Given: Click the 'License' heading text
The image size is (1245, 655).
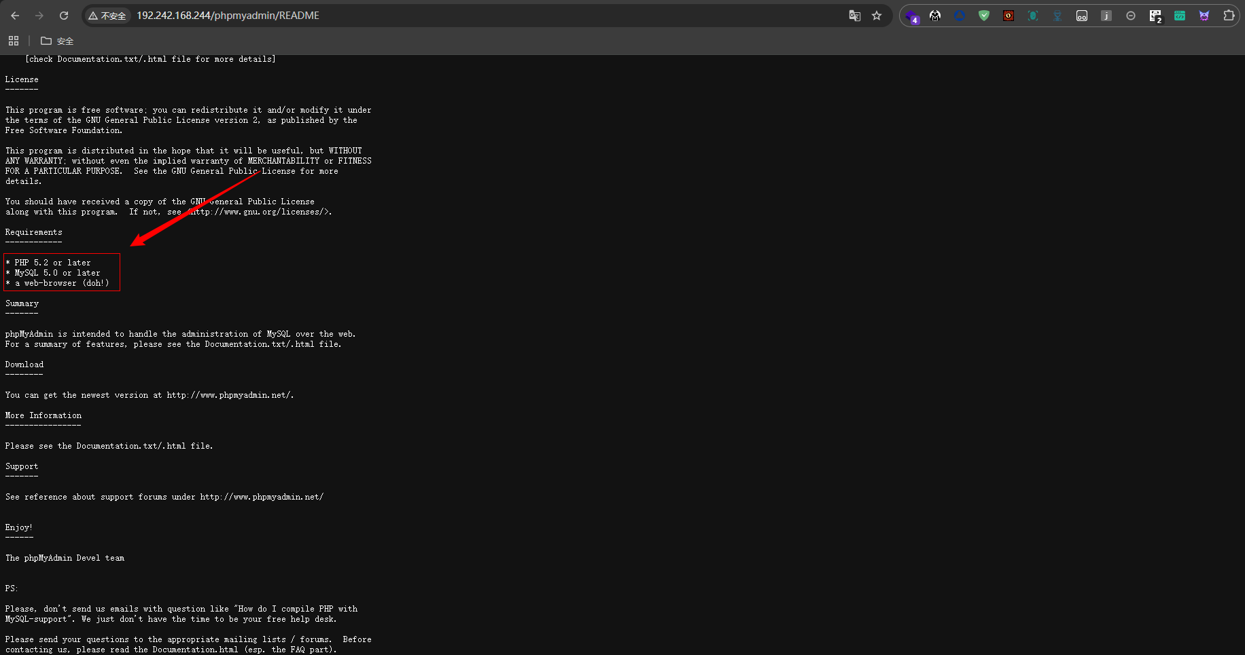Looking at the screenshot, I should (22, 79).
